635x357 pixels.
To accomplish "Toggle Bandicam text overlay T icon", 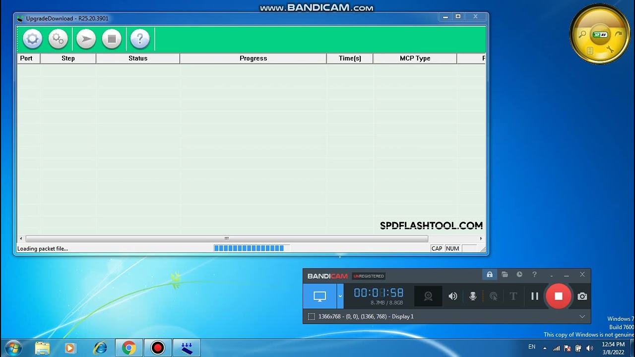I will click(513, 296).
